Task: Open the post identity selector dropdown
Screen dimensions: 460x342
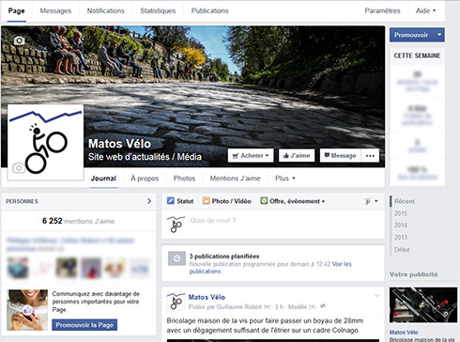Action: (x=372, y=201)
